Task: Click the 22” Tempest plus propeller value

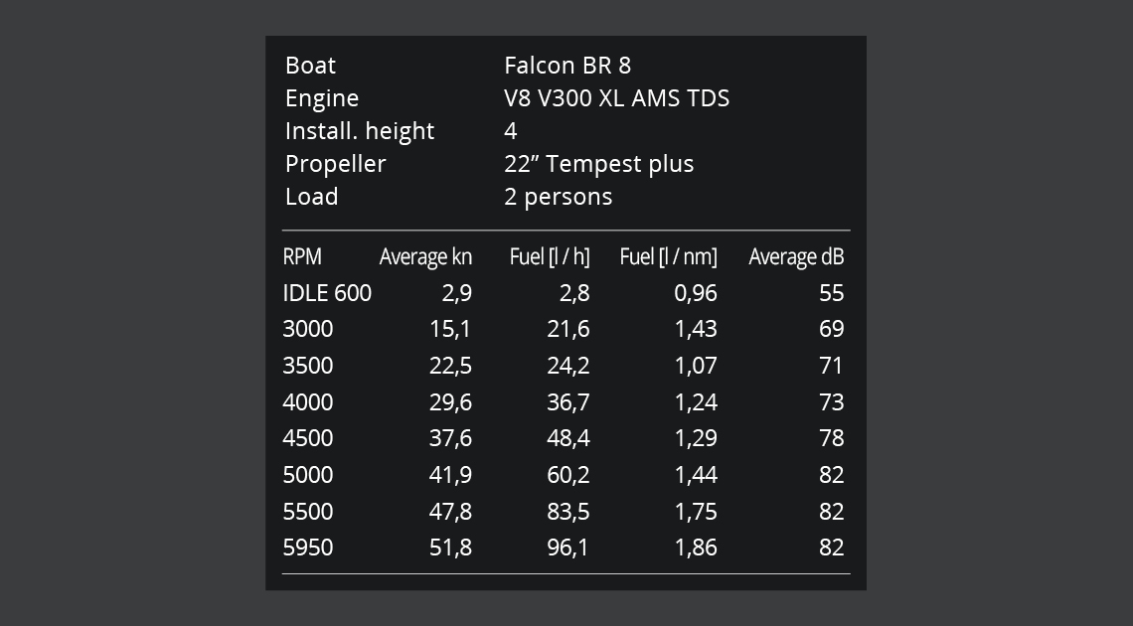Action: pos(598,164)
